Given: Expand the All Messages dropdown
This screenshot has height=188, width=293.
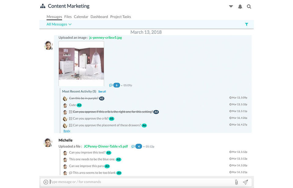Looking at the screenshot, I should (59, 24).
